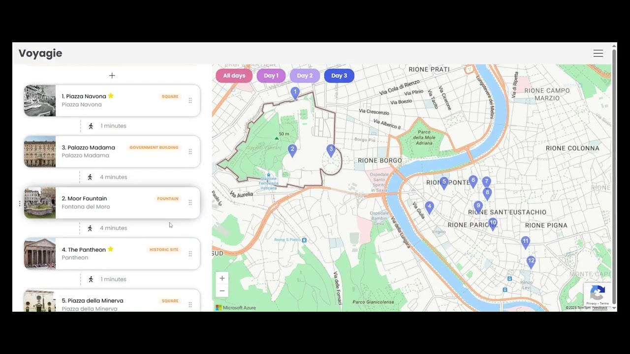This screenshot has height=354, width=630.
Task: Open Piazza della Minerva thumbnail
Action: 40,300
